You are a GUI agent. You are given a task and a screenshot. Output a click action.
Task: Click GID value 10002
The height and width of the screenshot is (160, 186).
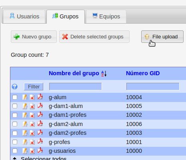134,115
